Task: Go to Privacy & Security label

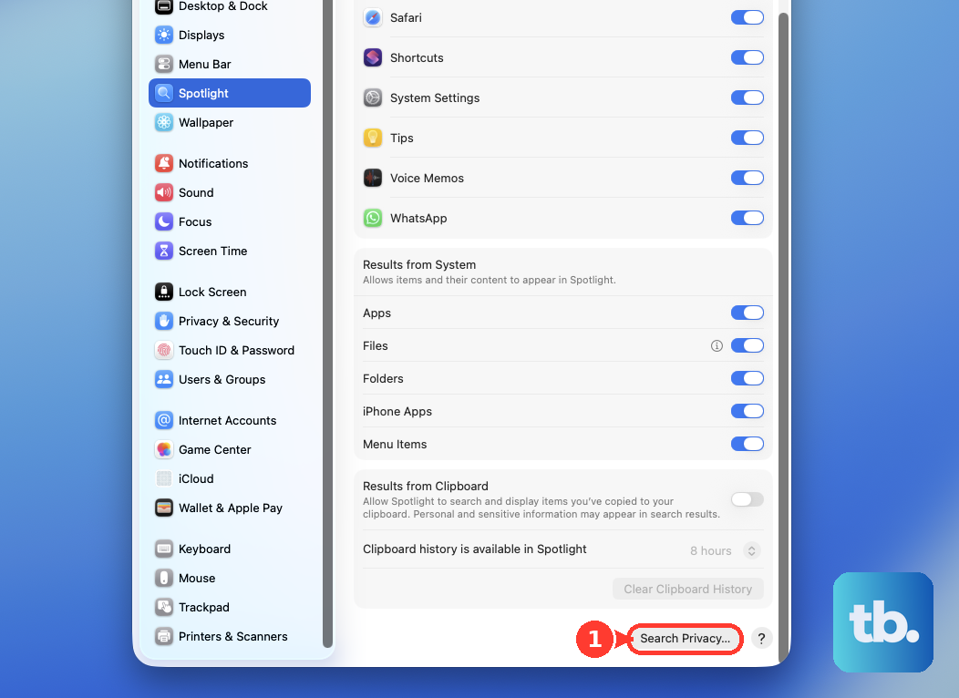Action: point(229,321)
